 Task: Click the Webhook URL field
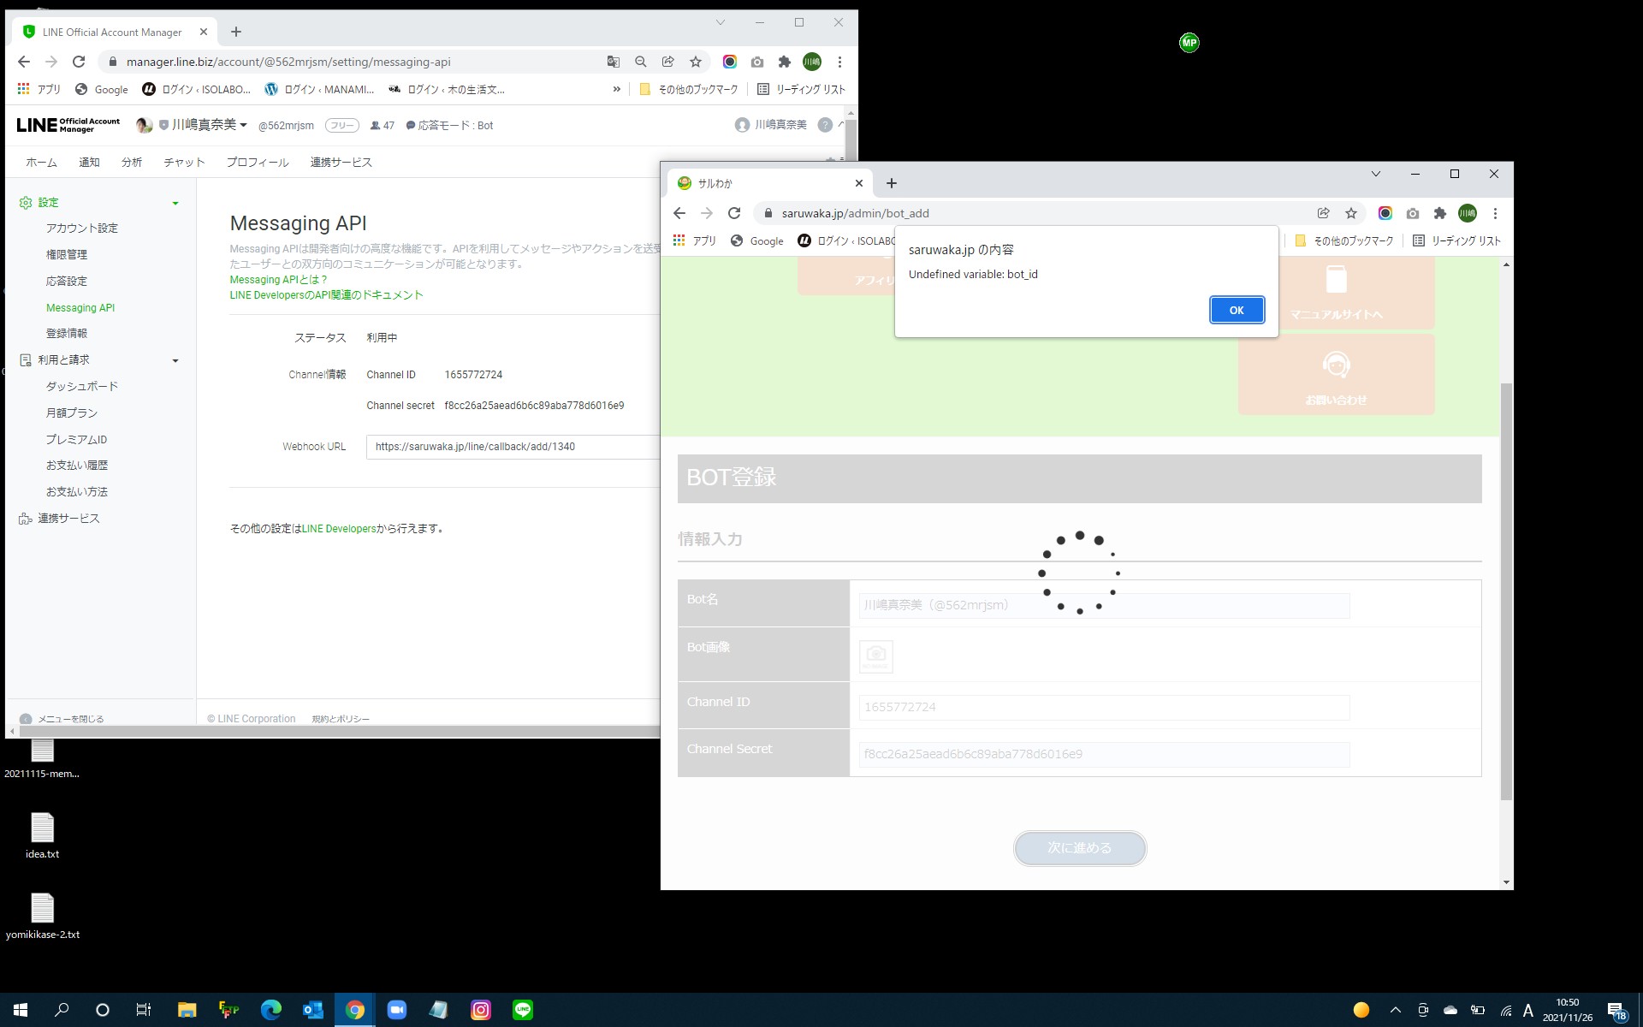513,447
